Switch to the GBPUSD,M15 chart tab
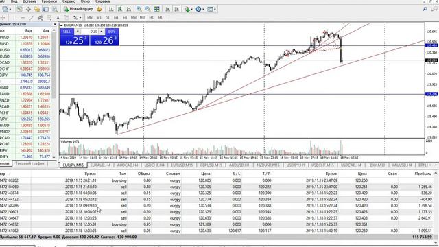 pos(211,165)
